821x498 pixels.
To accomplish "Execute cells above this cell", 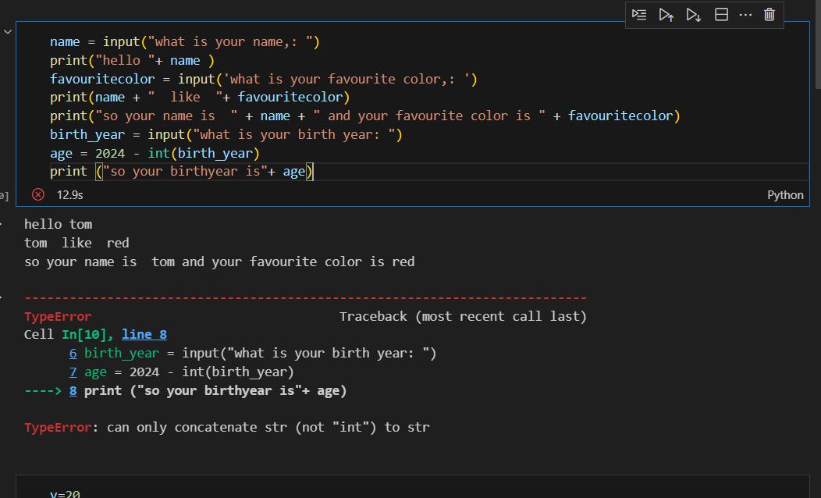I will [666, 15].
